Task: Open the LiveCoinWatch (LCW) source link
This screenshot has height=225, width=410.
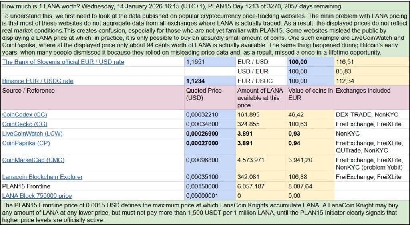Action: pos(32,134)
